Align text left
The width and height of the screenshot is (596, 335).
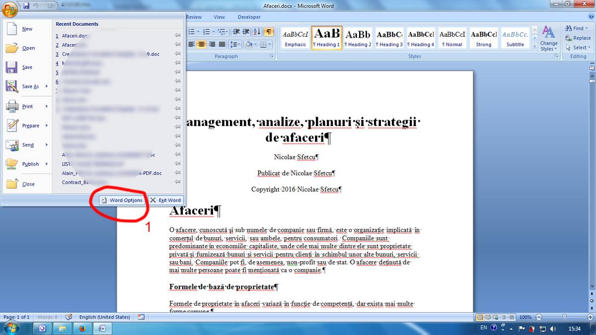point(191,44)
